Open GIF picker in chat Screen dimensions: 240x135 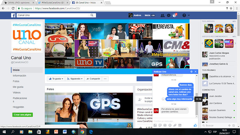coord(165,125)
